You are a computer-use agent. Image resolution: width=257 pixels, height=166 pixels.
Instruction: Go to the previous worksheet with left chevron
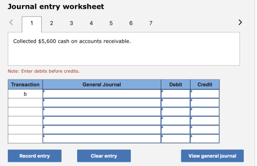point(11,23)
